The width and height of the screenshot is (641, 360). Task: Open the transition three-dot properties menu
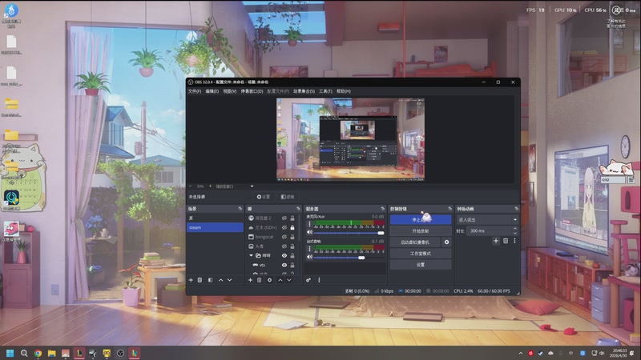(514, 241)
